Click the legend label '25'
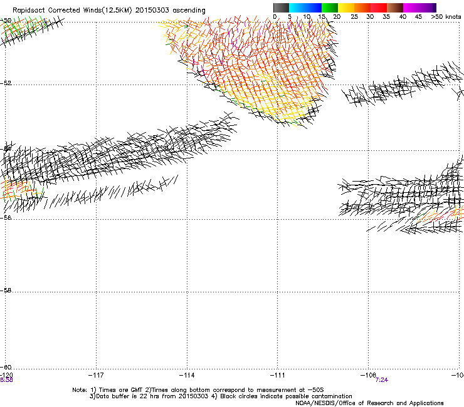The image size is (464, 407). click(354, 17)
